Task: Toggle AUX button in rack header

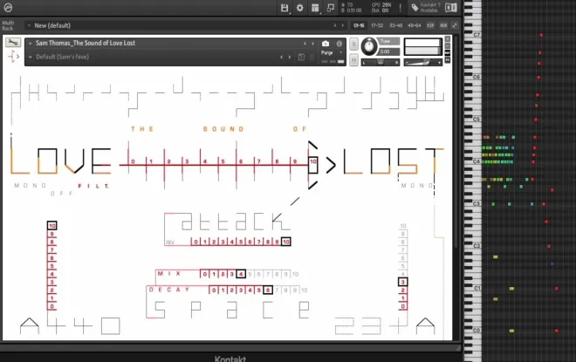Action: pos(443,25)
